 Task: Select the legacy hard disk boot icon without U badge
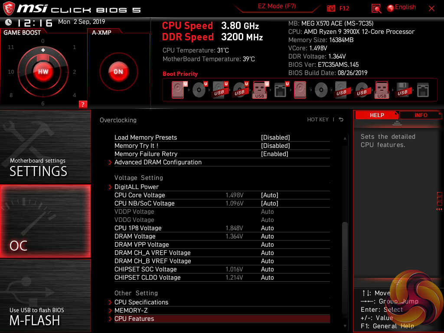pos(300,90)
